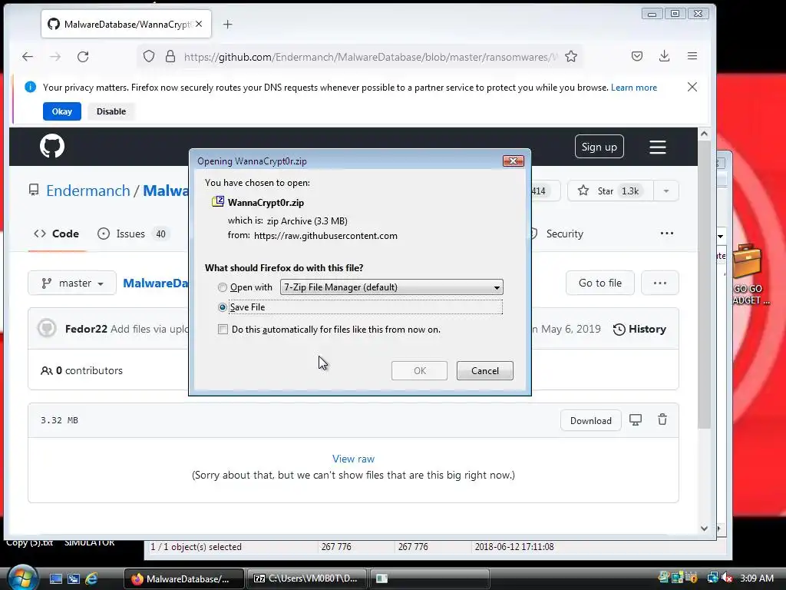Viewport: 786px width, 590px height.
Task: Open the repository tabs overflow ellipsis
Action: pos(667,234)
